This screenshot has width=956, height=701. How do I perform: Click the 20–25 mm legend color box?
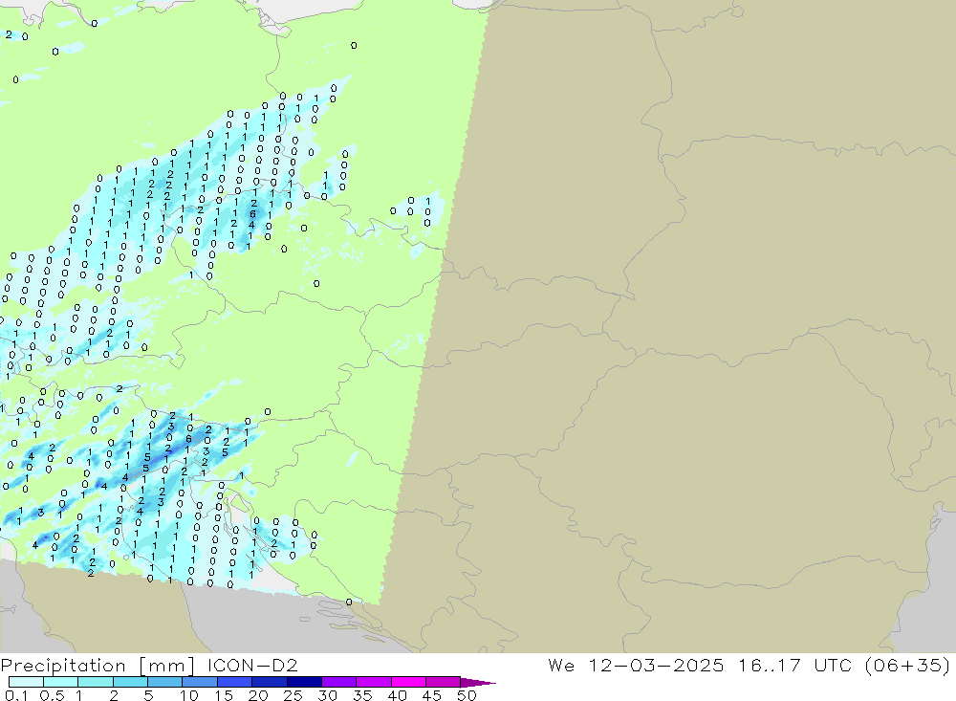click(270, 682)
